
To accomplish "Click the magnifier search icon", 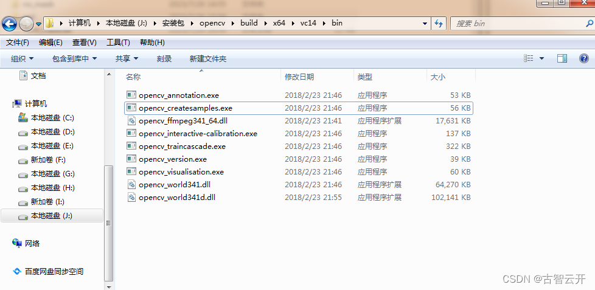I will pos(590,24).
